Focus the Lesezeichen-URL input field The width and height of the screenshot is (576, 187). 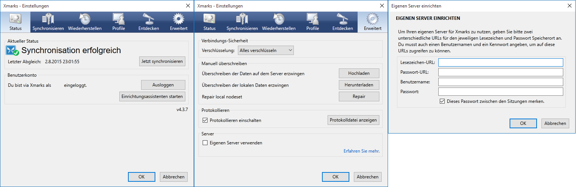(501, 62)
